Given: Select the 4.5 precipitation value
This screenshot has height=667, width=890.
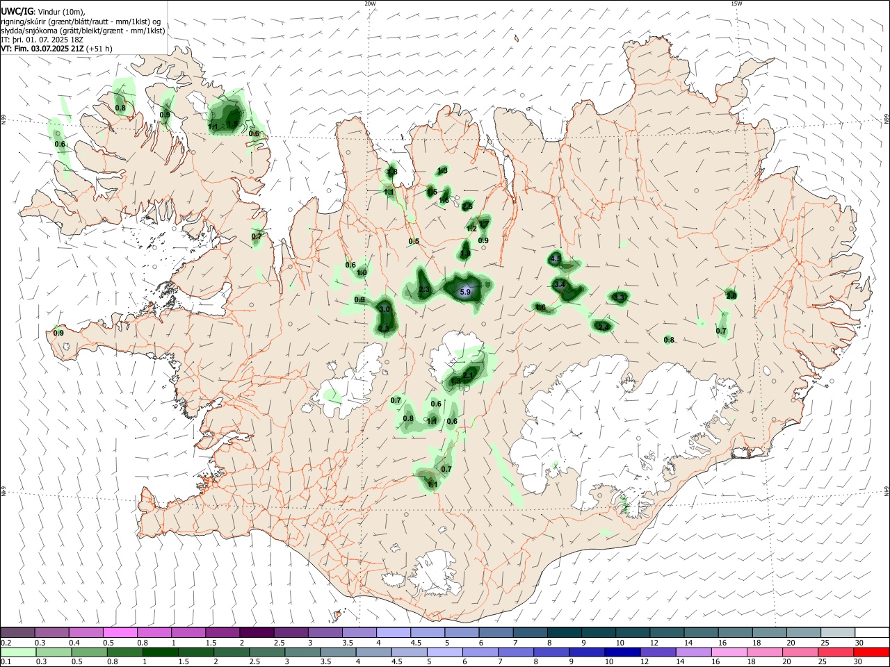Looking at the screenshot, I should (556, 258).
